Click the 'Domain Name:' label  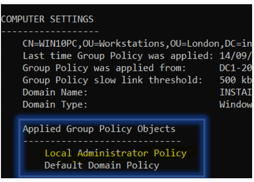coord(55,92)
